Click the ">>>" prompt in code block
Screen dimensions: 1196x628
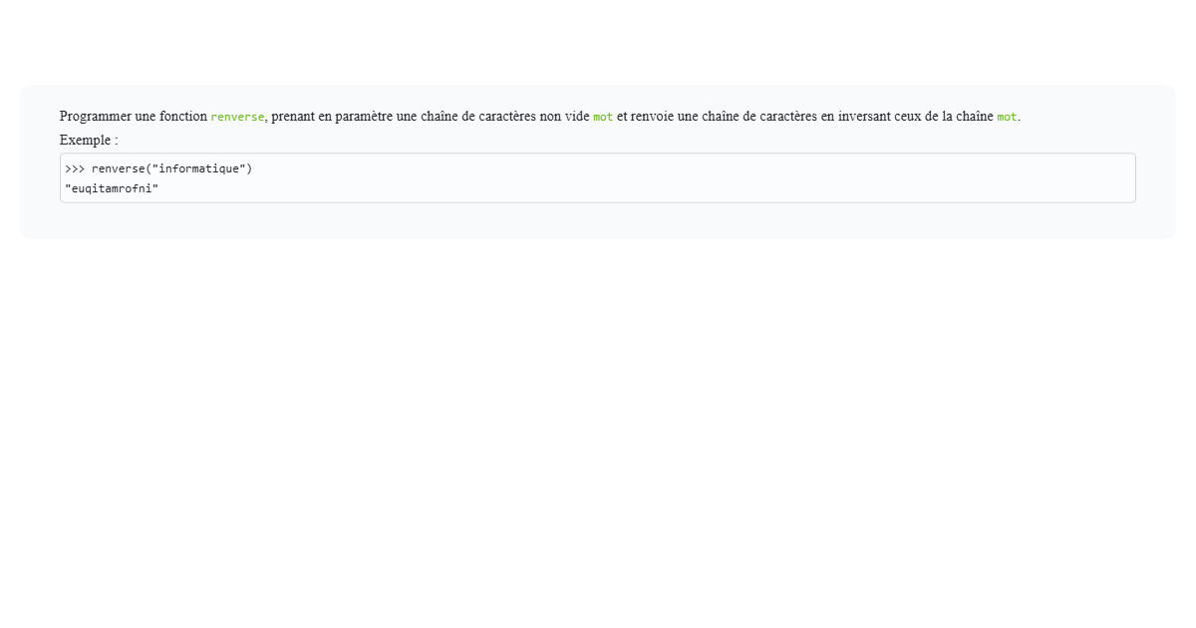click(x=75, y=168)
